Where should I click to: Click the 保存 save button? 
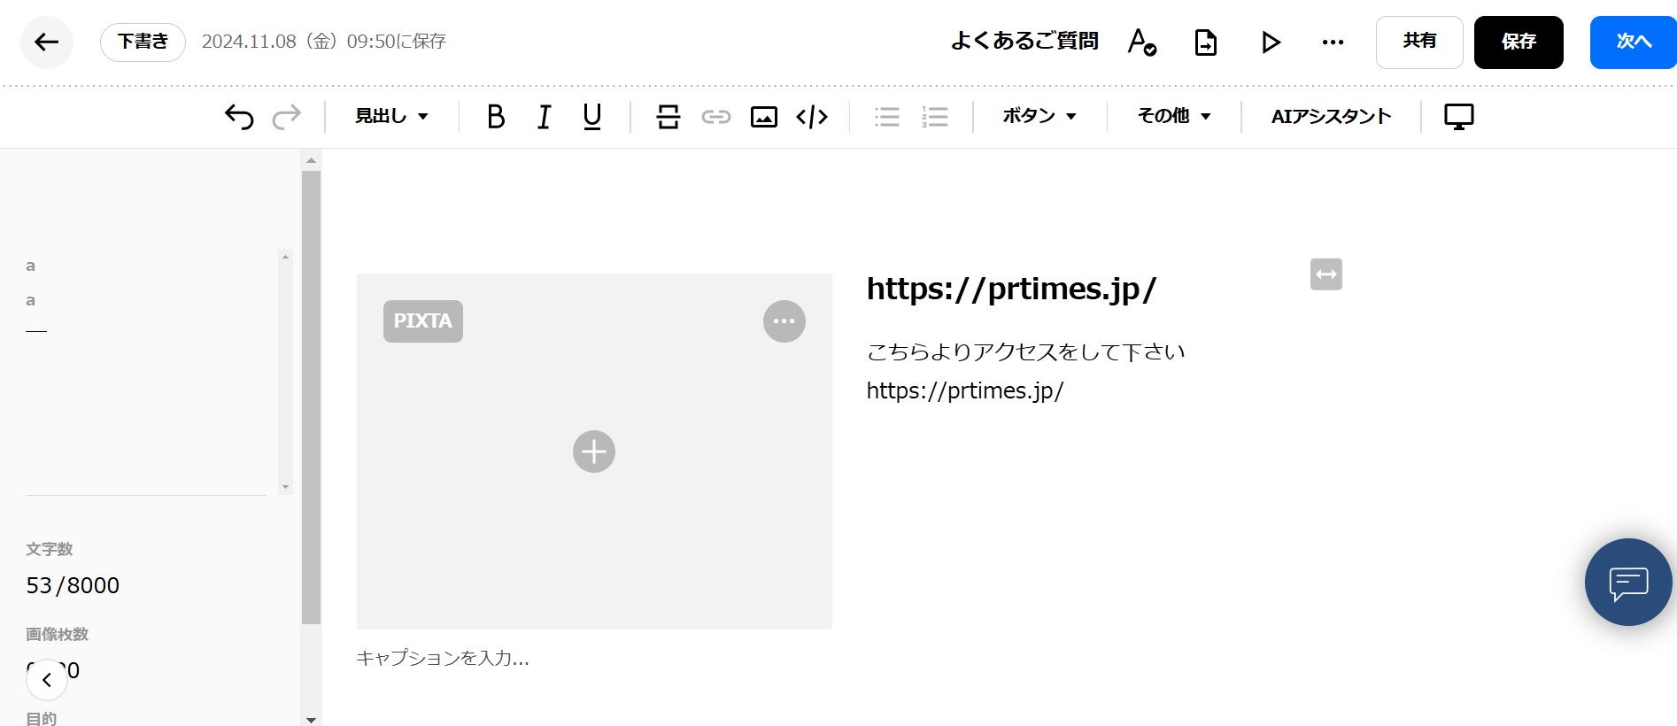[1518, 42]
